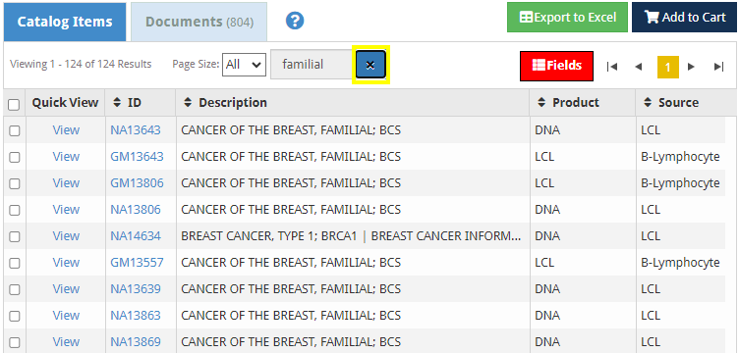Viewport: 739px width, 353px height.
Task: Clear the 'familial' search filter
Action: click(370, 65)
